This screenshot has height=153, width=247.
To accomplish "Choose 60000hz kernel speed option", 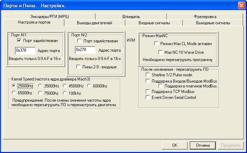I will (x=89, y=86).
